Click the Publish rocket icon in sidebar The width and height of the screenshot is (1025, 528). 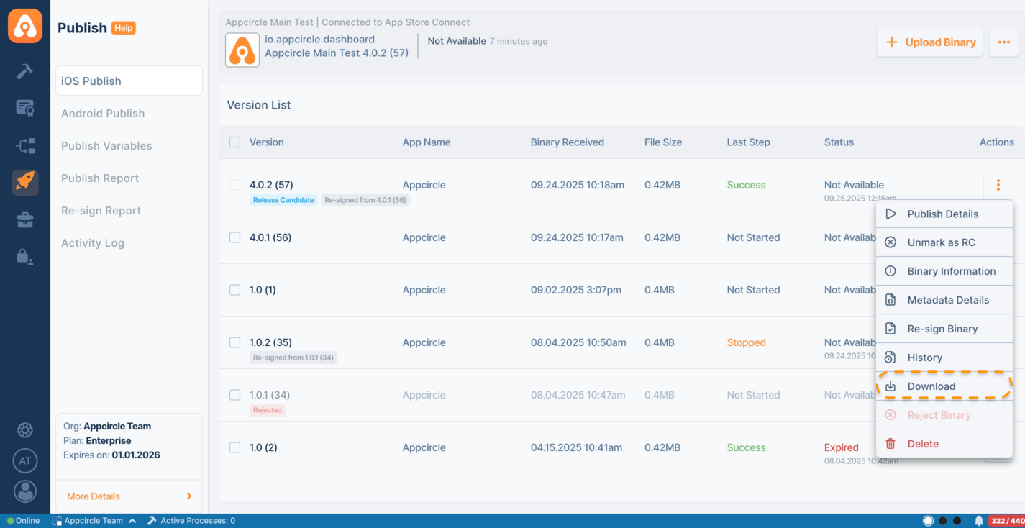tap(25, 182)
